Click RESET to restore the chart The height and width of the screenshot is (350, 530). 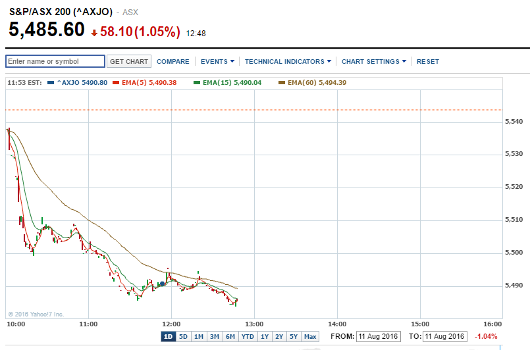428,61
